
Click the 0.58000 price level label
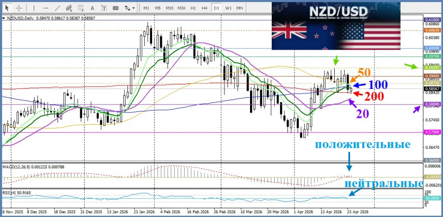click(432, 104)
